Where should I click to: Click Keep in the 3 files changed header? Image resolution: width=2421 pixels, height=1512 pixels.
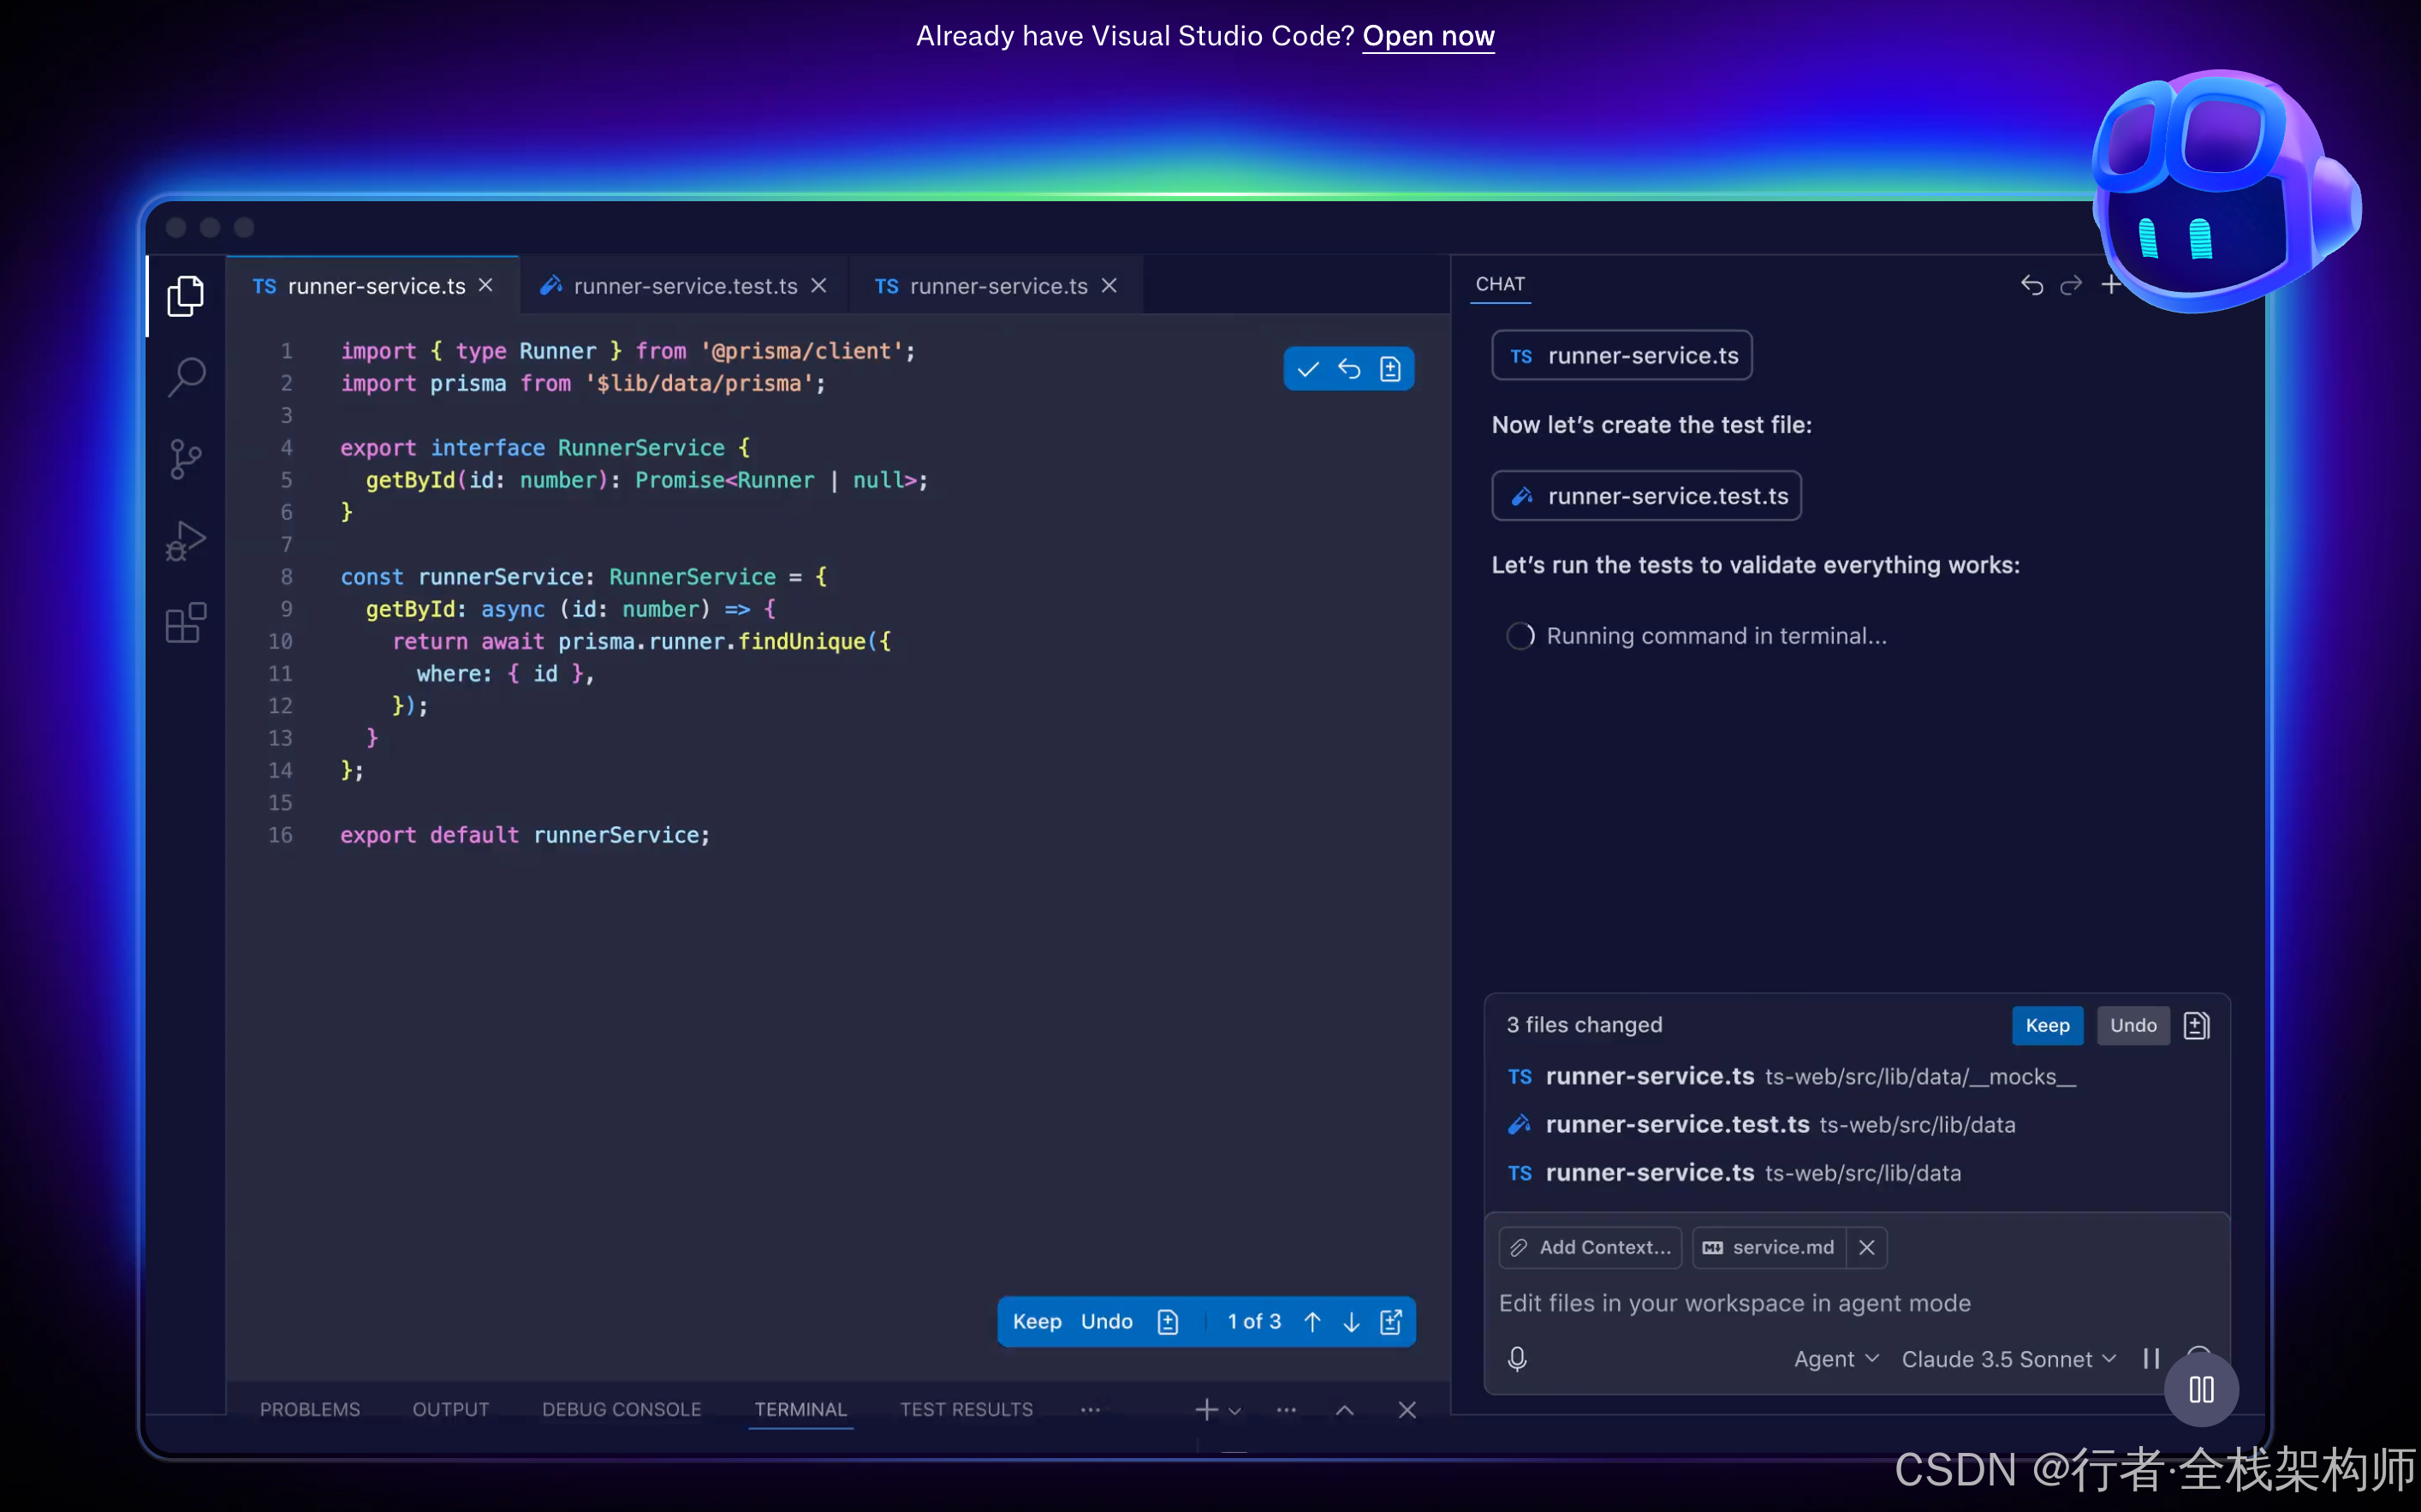[2047, 1025]
